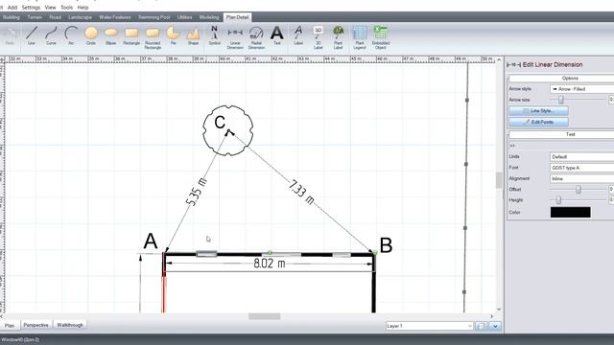The image size is (614, 345).
Task: Switch to the Water Features tab
Action: [115, 17]
